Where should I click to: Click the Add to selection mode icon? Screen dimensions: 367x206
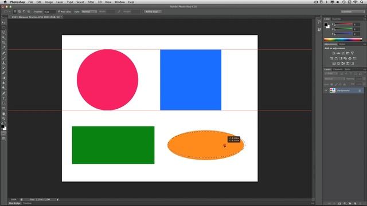[19, 11]
